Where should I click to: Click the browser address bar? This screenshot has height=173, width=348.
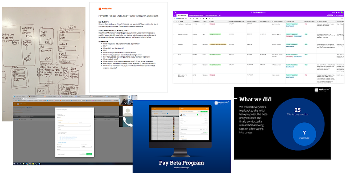70,98
